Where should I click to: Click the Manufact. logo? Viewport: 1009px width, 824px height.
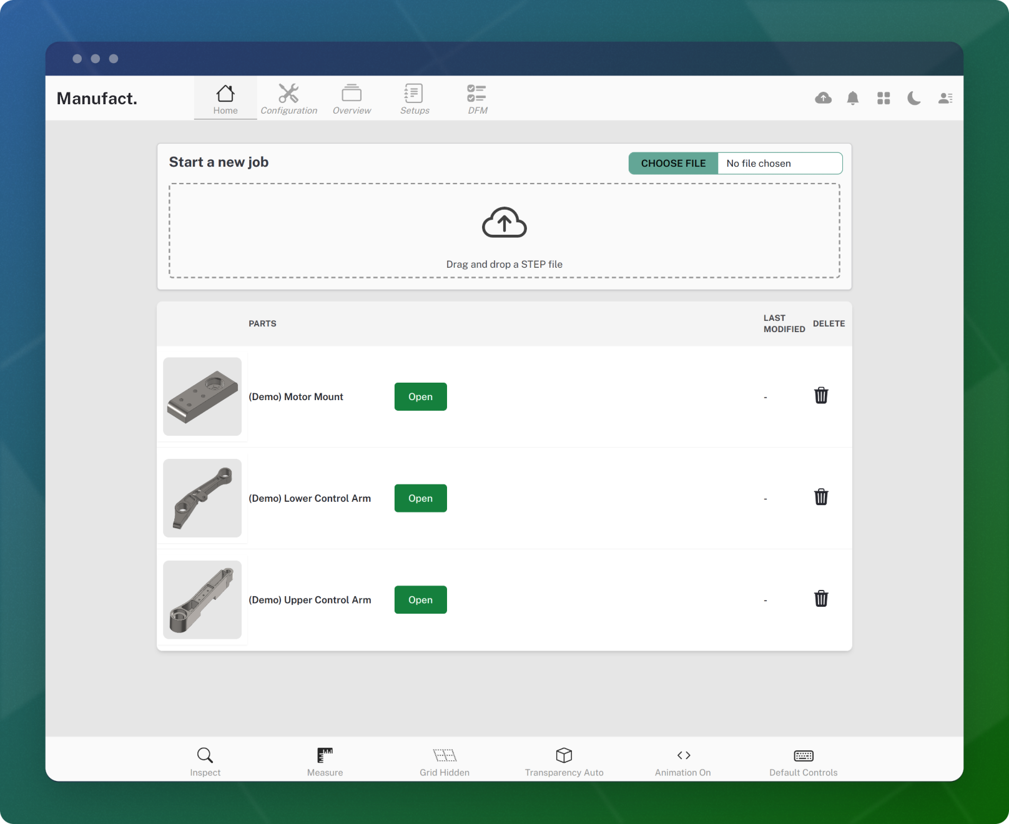click(97, 99)
